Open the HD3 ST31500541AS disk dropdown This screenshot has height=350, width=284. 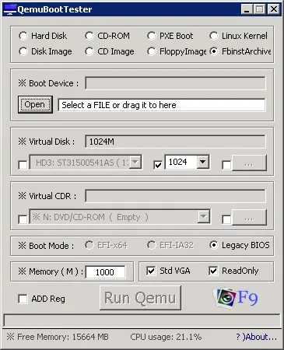pyautogui.click(x=135, y=163)
